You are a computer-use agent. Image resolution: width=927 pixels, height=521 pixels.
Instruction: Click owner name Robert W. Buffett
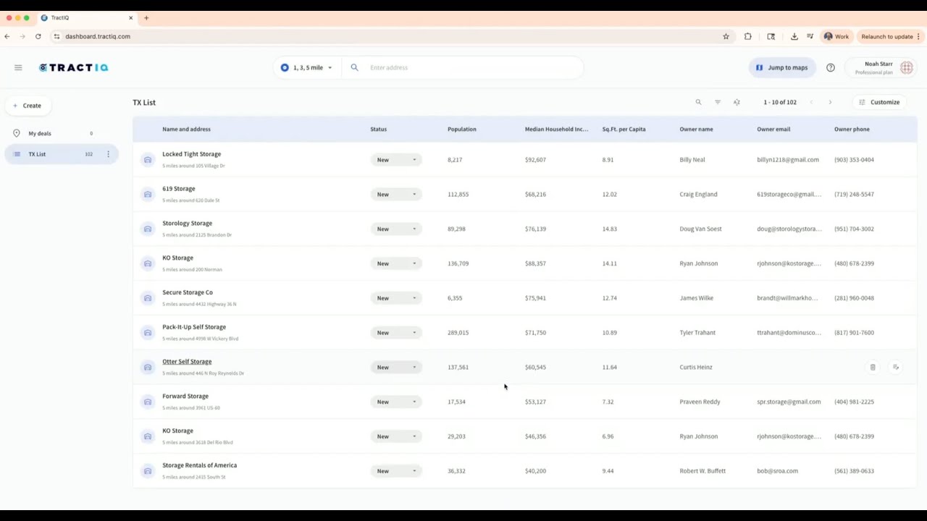coord(702,471)
